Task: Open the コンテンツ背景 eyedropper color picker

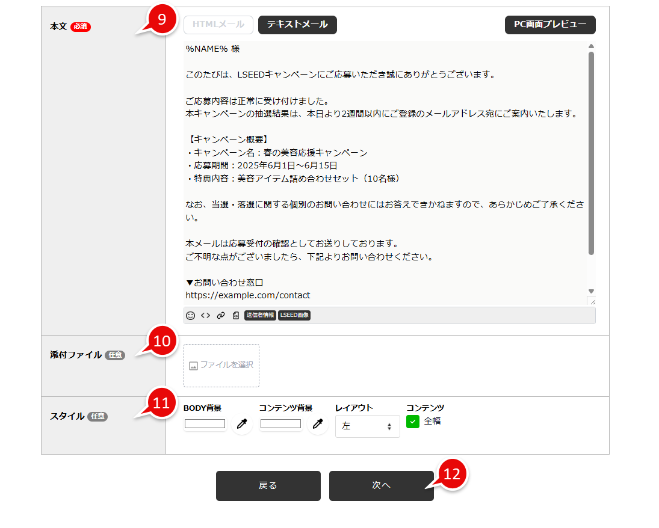Action: point(318,423)
